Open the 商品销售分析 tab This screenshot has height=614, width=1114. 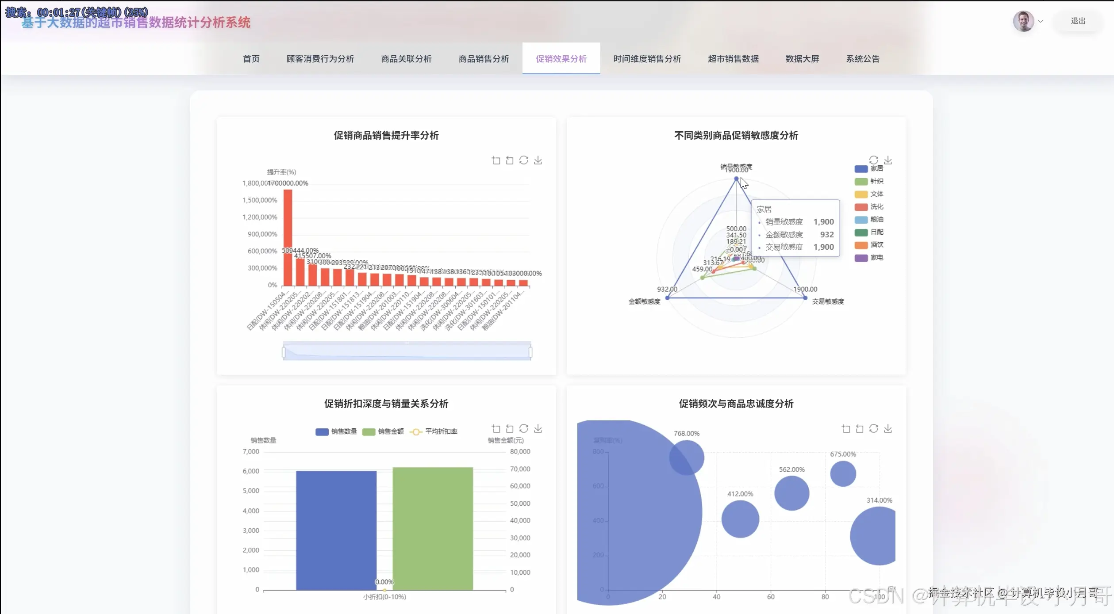coord(484,59)
